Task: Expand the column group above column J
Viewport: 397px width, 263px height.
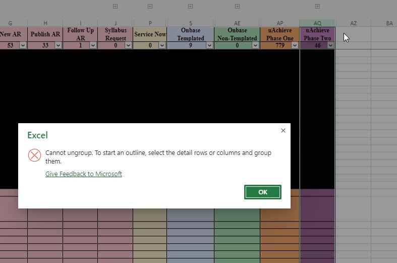Action: coord(115,7)
